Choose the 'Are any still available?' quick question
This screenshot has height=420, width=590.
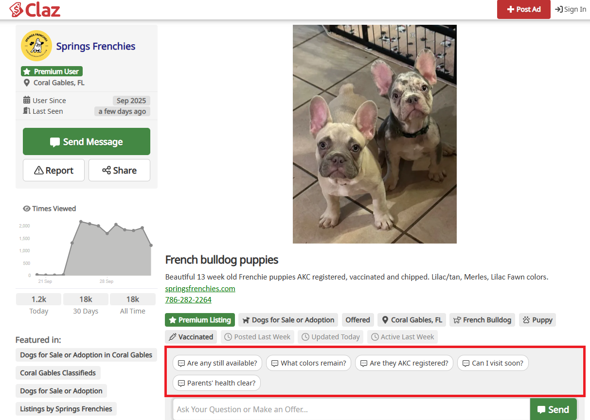217,363
